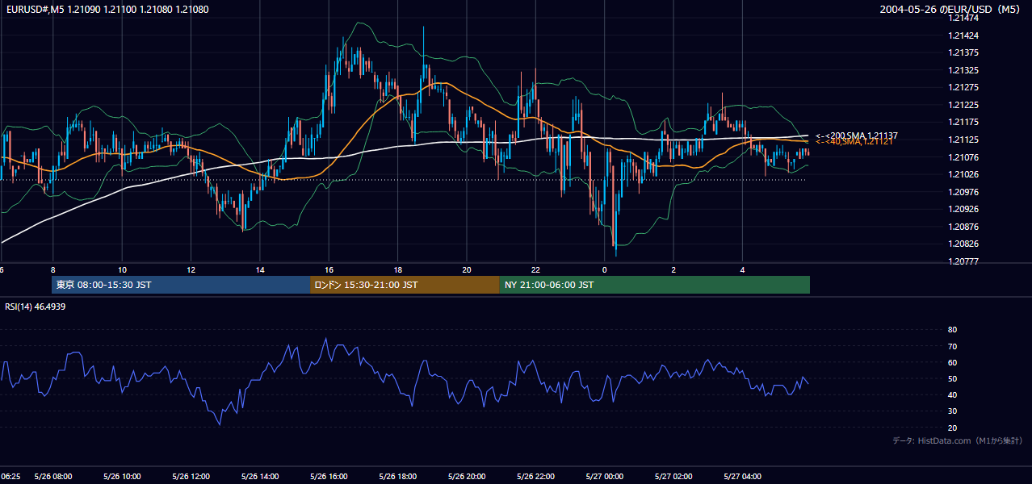The height and width of the screenshot is (484, 1032).
Task: Click the orange '<--<40 SMA 1.21121' label
Action: (854, 141)
